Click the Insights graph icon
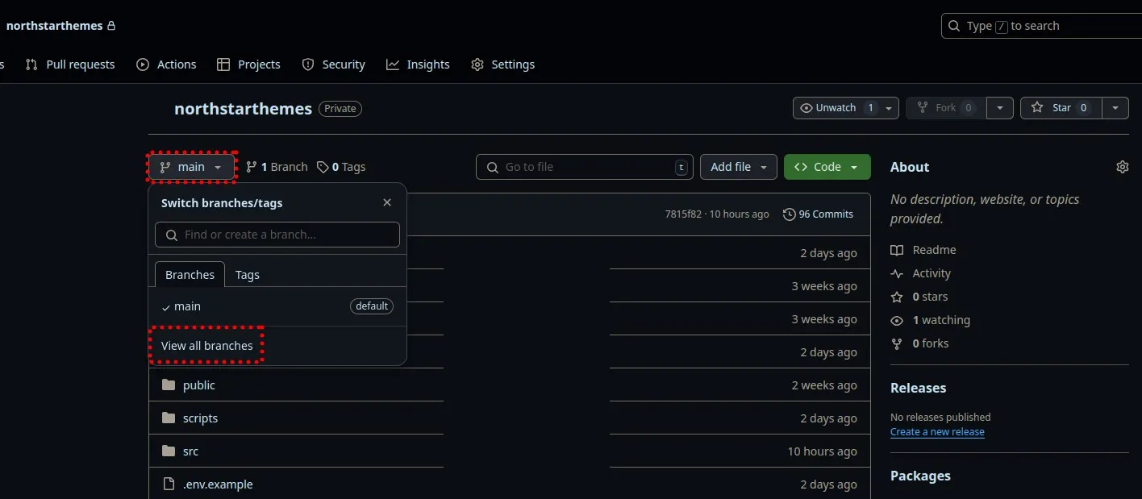This screenshot has width=1142, height=499. pyautogui.click(x=393, y=64)
